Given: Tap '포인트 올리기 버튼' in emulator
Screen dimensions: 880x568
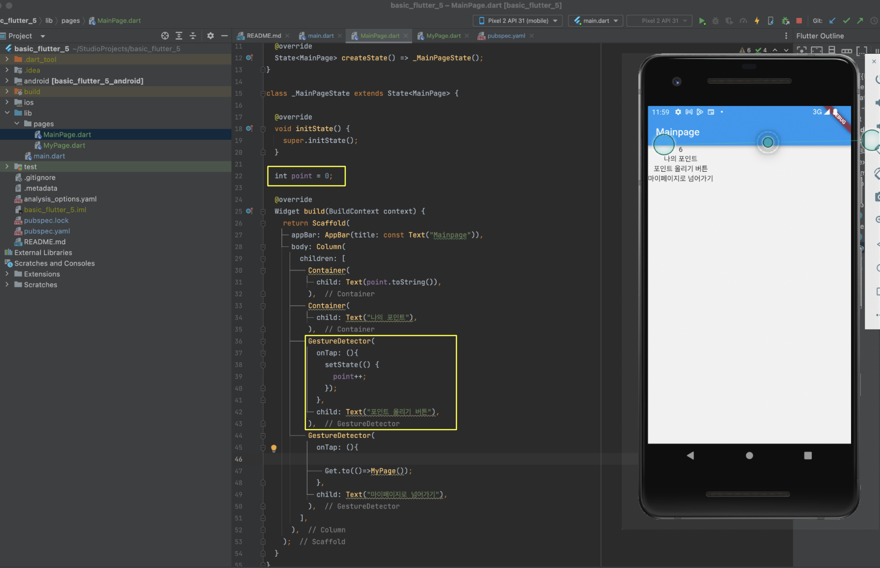Looking at the screenshot, I should coord(681,168).
